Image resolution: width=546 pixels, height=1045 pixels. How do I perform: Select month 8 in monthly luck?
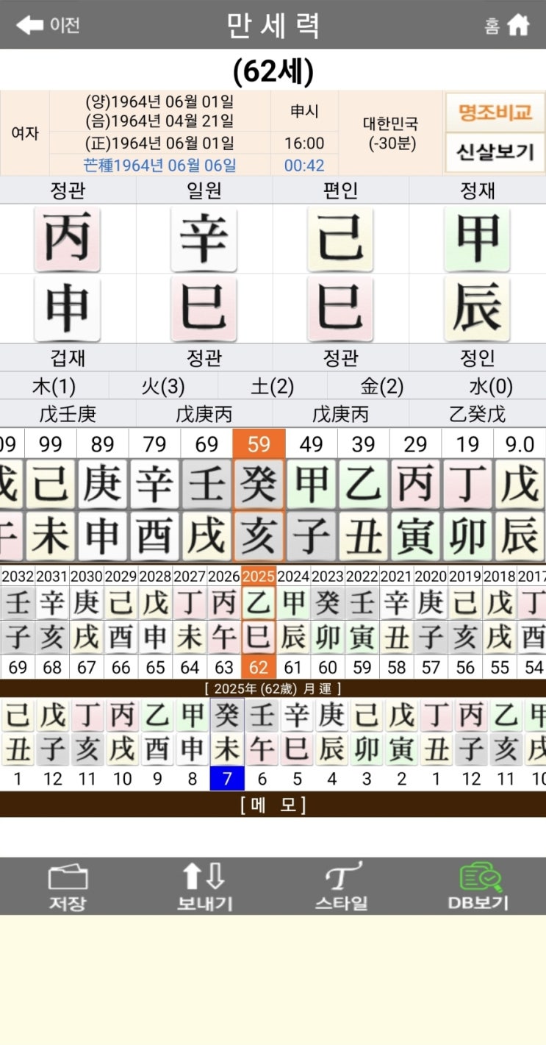[x=192, y=778]
